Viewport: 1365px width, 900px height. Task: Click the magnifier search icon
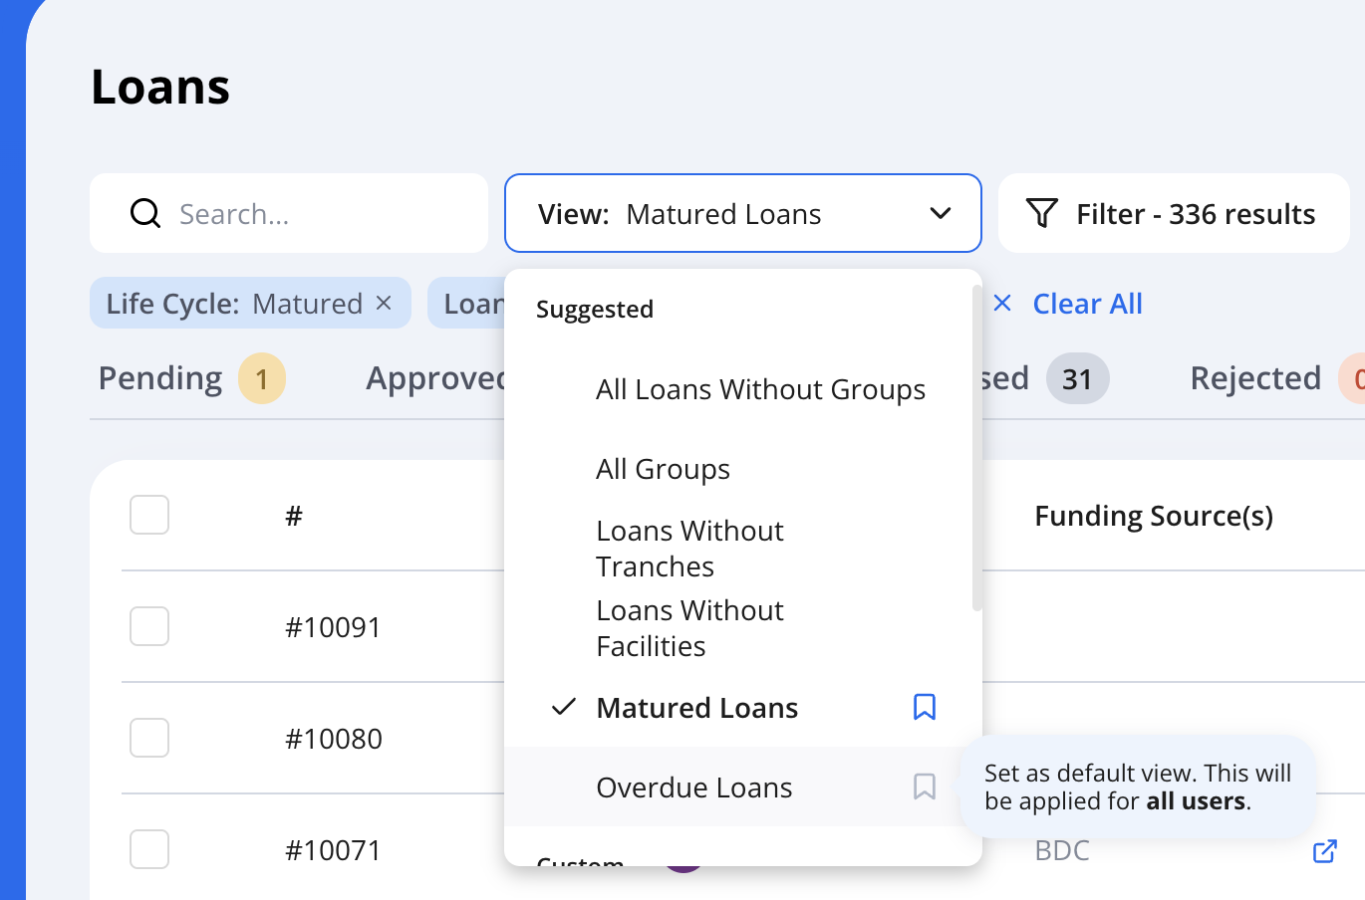coord(145,213)
